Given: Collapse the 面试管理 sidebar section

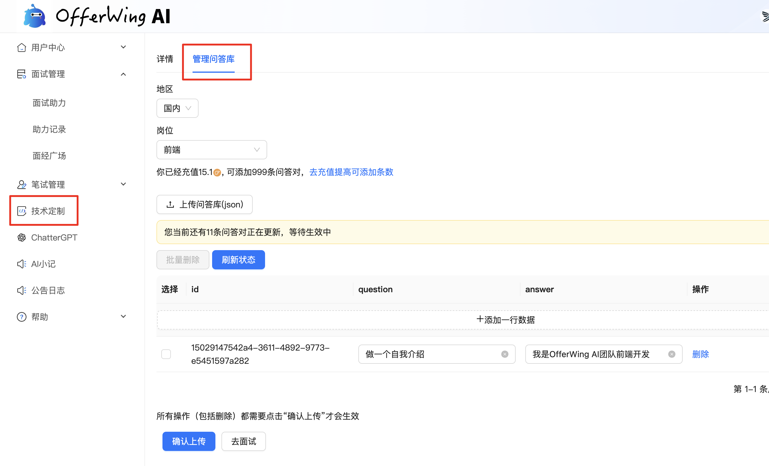Looking at the screenshot, I should [x=123, y=74].
